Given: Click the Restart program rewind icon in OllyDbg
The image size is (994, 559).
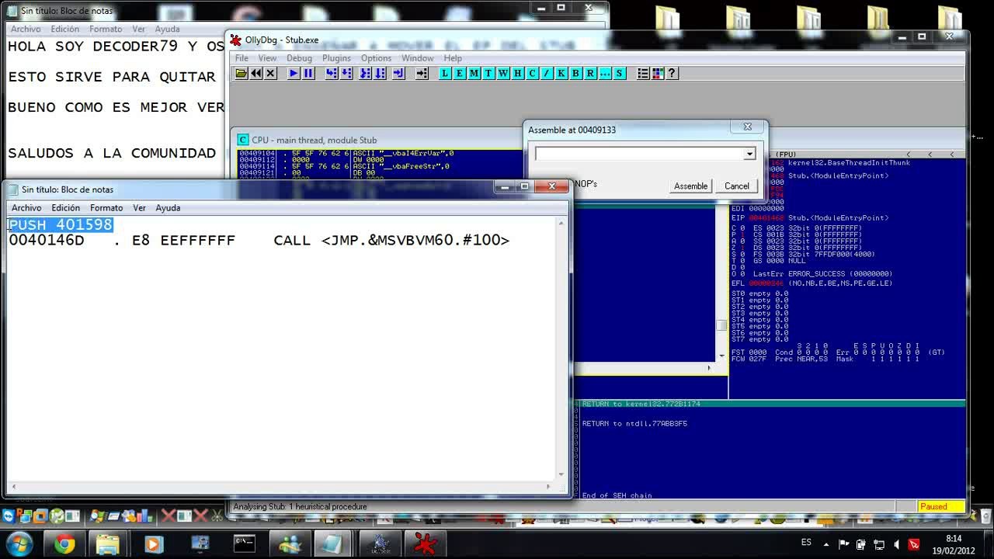Looking at the screenshot, I should pos(256,73).
